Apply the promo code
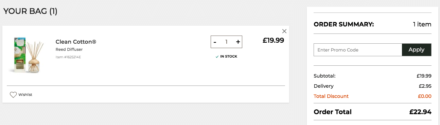The height and width of the screenshot is (125, 440). pos(417,50)
